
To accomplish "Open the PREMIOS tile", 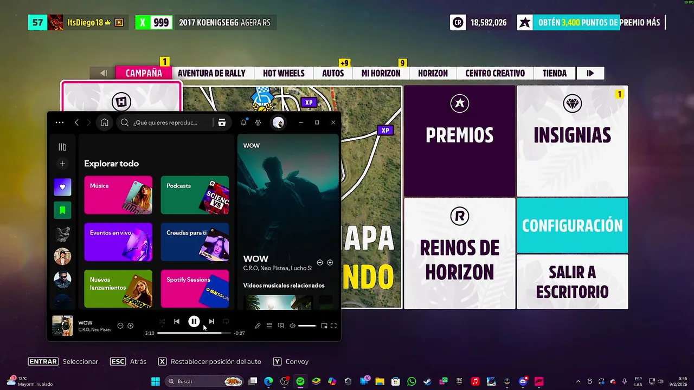I will 459,141.
